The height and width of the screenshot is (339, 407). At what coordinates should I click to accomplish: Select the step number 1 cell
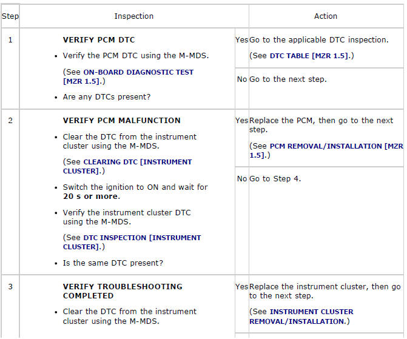pyautogui.click(x=10, y=40)
